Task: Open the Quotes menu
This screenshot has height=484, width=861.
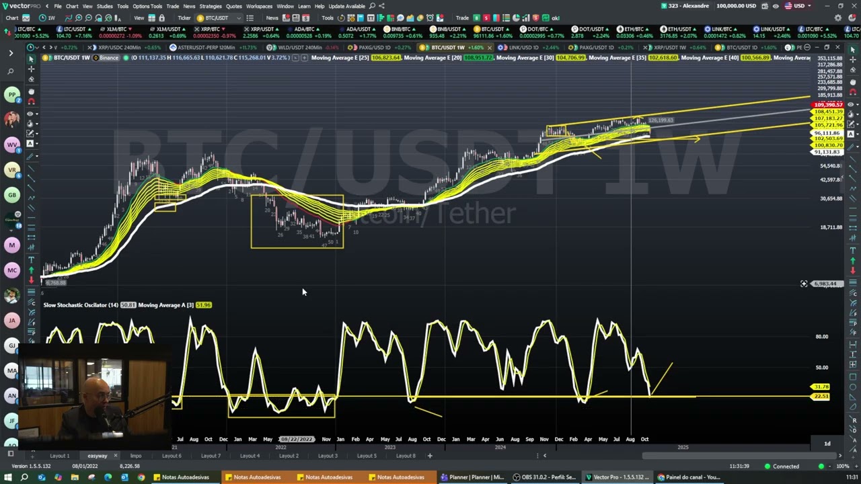Action: [x=233, y=6]
